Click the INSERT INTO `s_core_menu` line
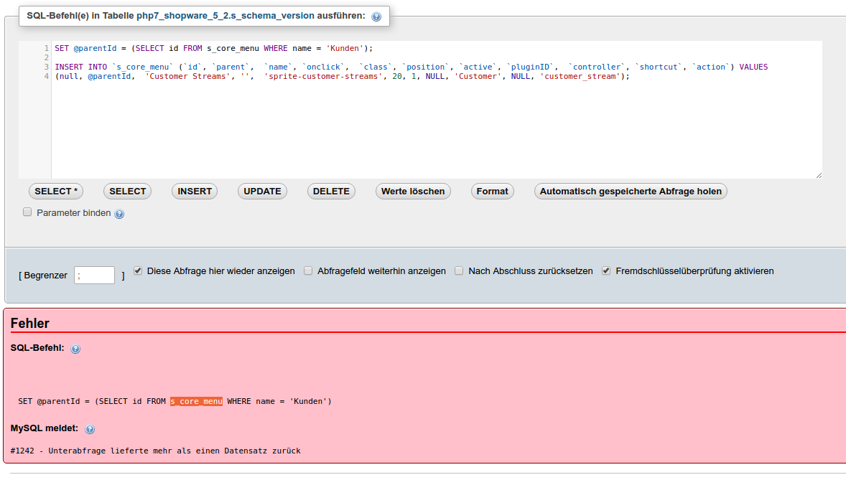 411,67
